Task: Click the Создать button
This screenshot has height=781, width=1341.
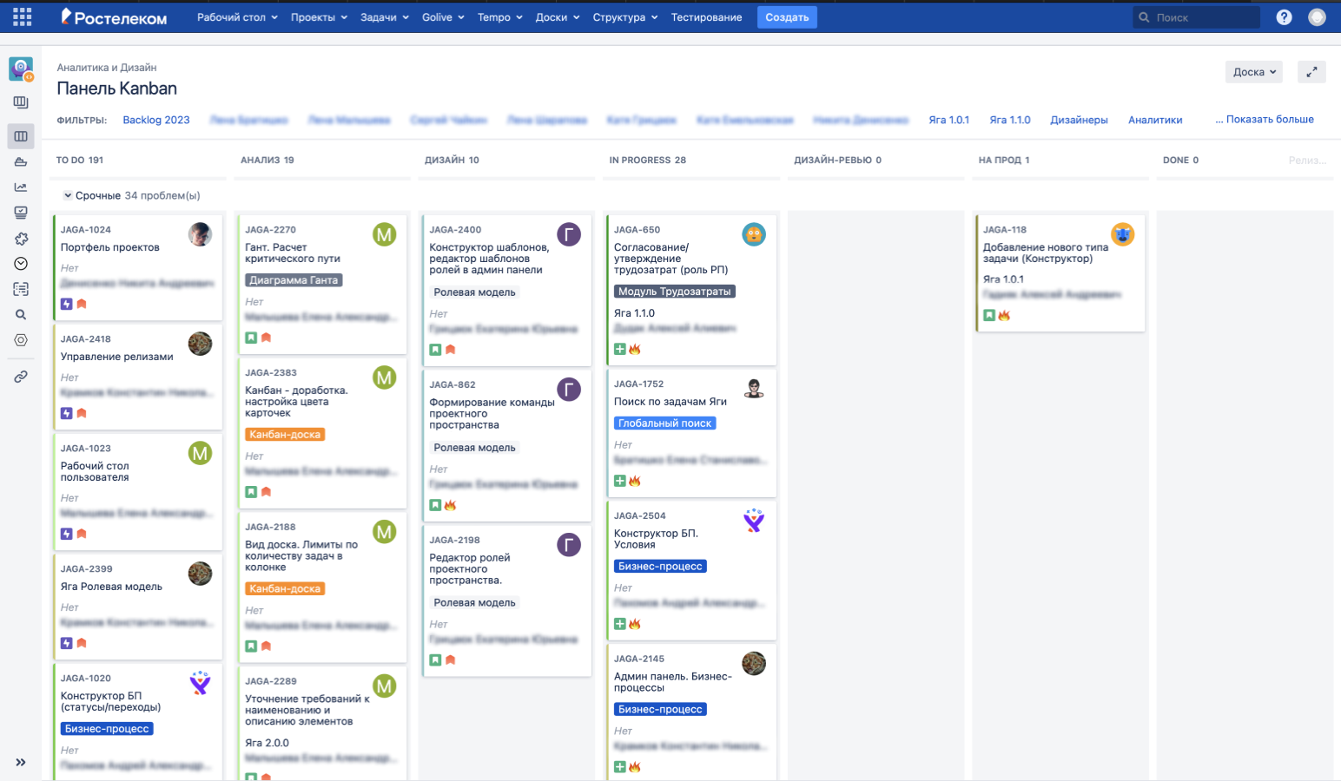Action: pyautogui.click(x=787, y=17)
